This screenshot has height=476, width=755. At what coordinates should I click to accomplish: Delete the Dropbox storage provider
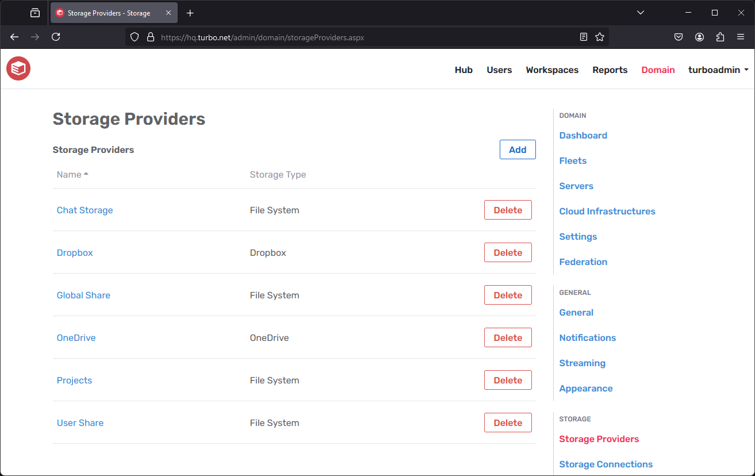pyautogui.click(x=508, y=252)
